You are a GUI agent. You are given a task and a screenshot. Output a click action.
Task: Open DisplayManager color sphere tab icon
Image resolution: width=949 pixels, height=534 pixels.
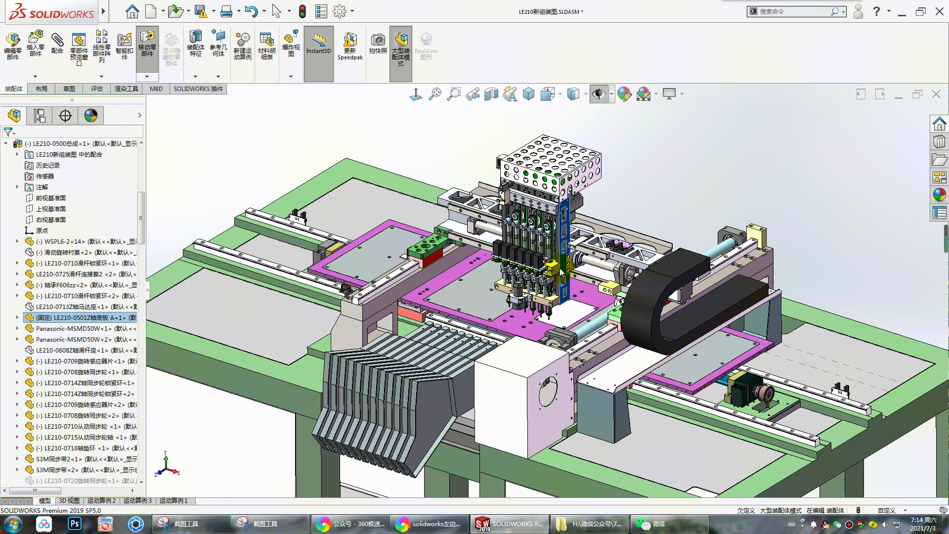coord(91,116)
